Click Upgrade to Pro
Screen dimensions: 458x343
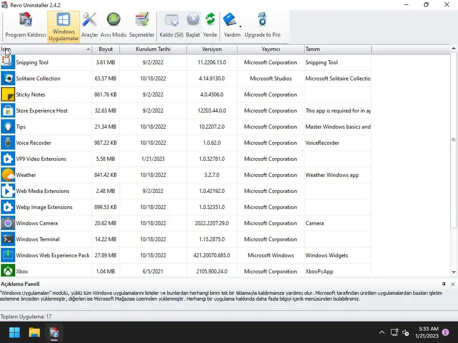262,25
